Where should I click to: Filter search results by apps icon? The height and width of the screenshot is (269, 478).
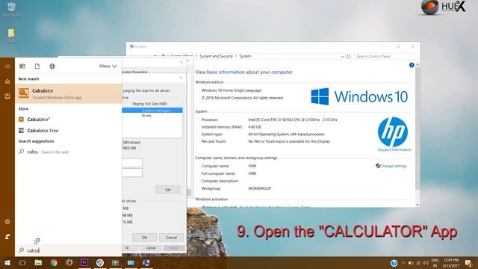[22, 67]
